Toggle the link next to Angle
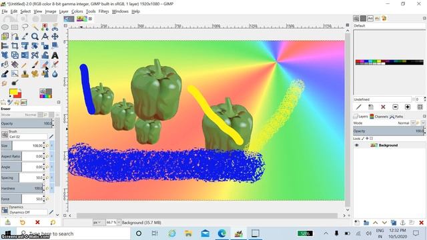Viewport: 427px width, 240px height. (x=52, y=167)
